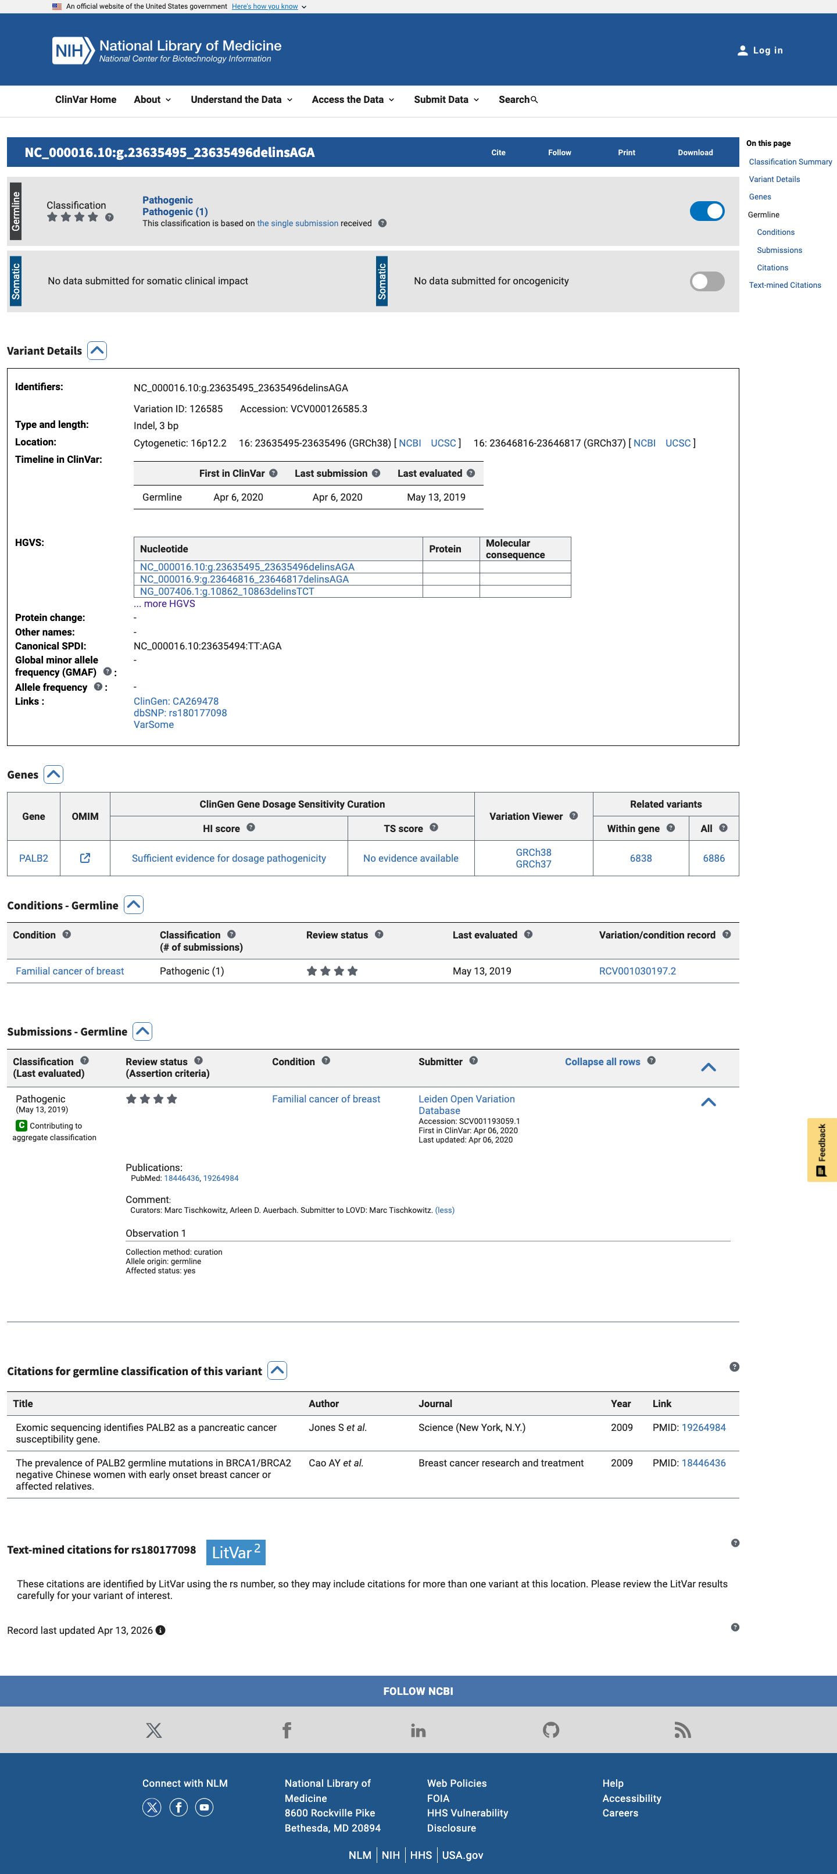Open help icon for Global minor allele frequency

107,672
